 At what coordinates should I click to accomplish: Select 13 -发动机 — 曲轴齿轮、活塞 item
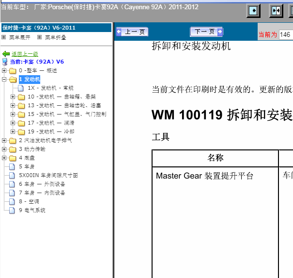pyautogui.click(x=64, y=106)
